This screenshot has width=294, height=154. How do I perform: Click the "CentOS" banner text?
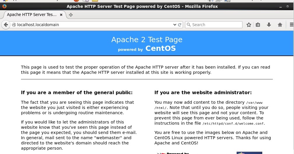click(x=161, y=49)
